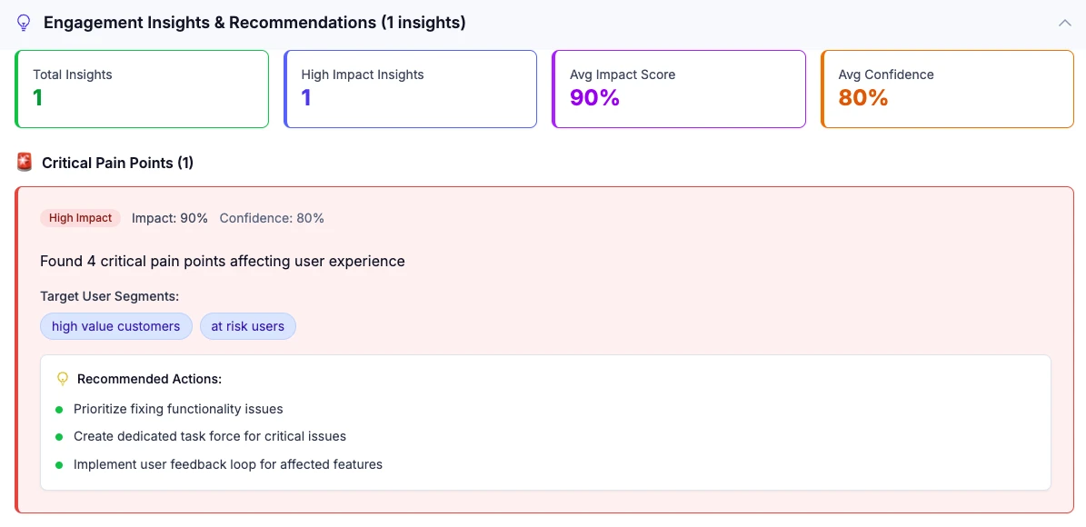
Task: Click the Avg Confidence card
Action: pos(947,89)
